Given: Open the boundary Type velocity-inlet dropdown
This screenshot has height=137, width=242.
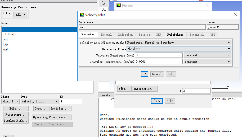Looking at the screenshot, I should 40,101.
